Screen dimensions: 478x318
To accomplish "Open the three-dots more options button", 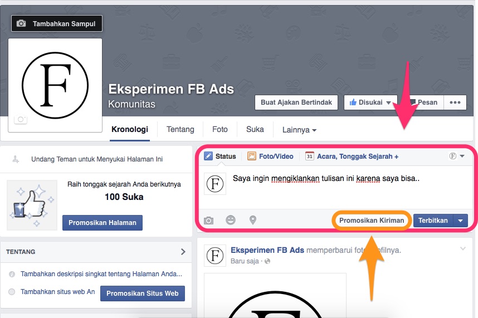I will [455, 102].
